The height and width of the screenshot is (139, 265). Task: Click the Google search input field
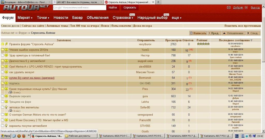coord(80,8)
